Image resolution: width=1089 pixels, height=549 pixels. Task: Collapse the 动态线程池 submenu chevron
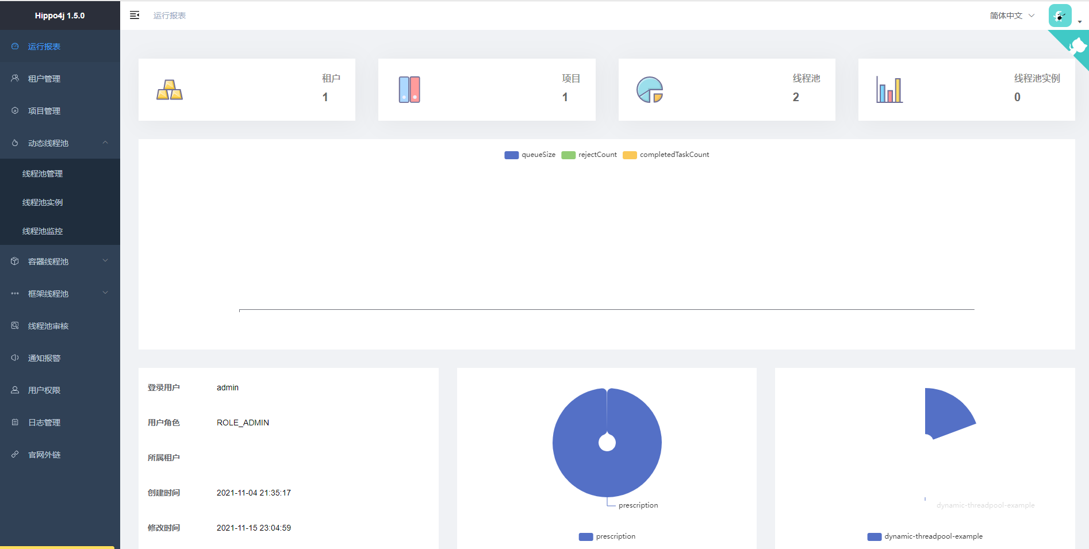click(105, 143)
